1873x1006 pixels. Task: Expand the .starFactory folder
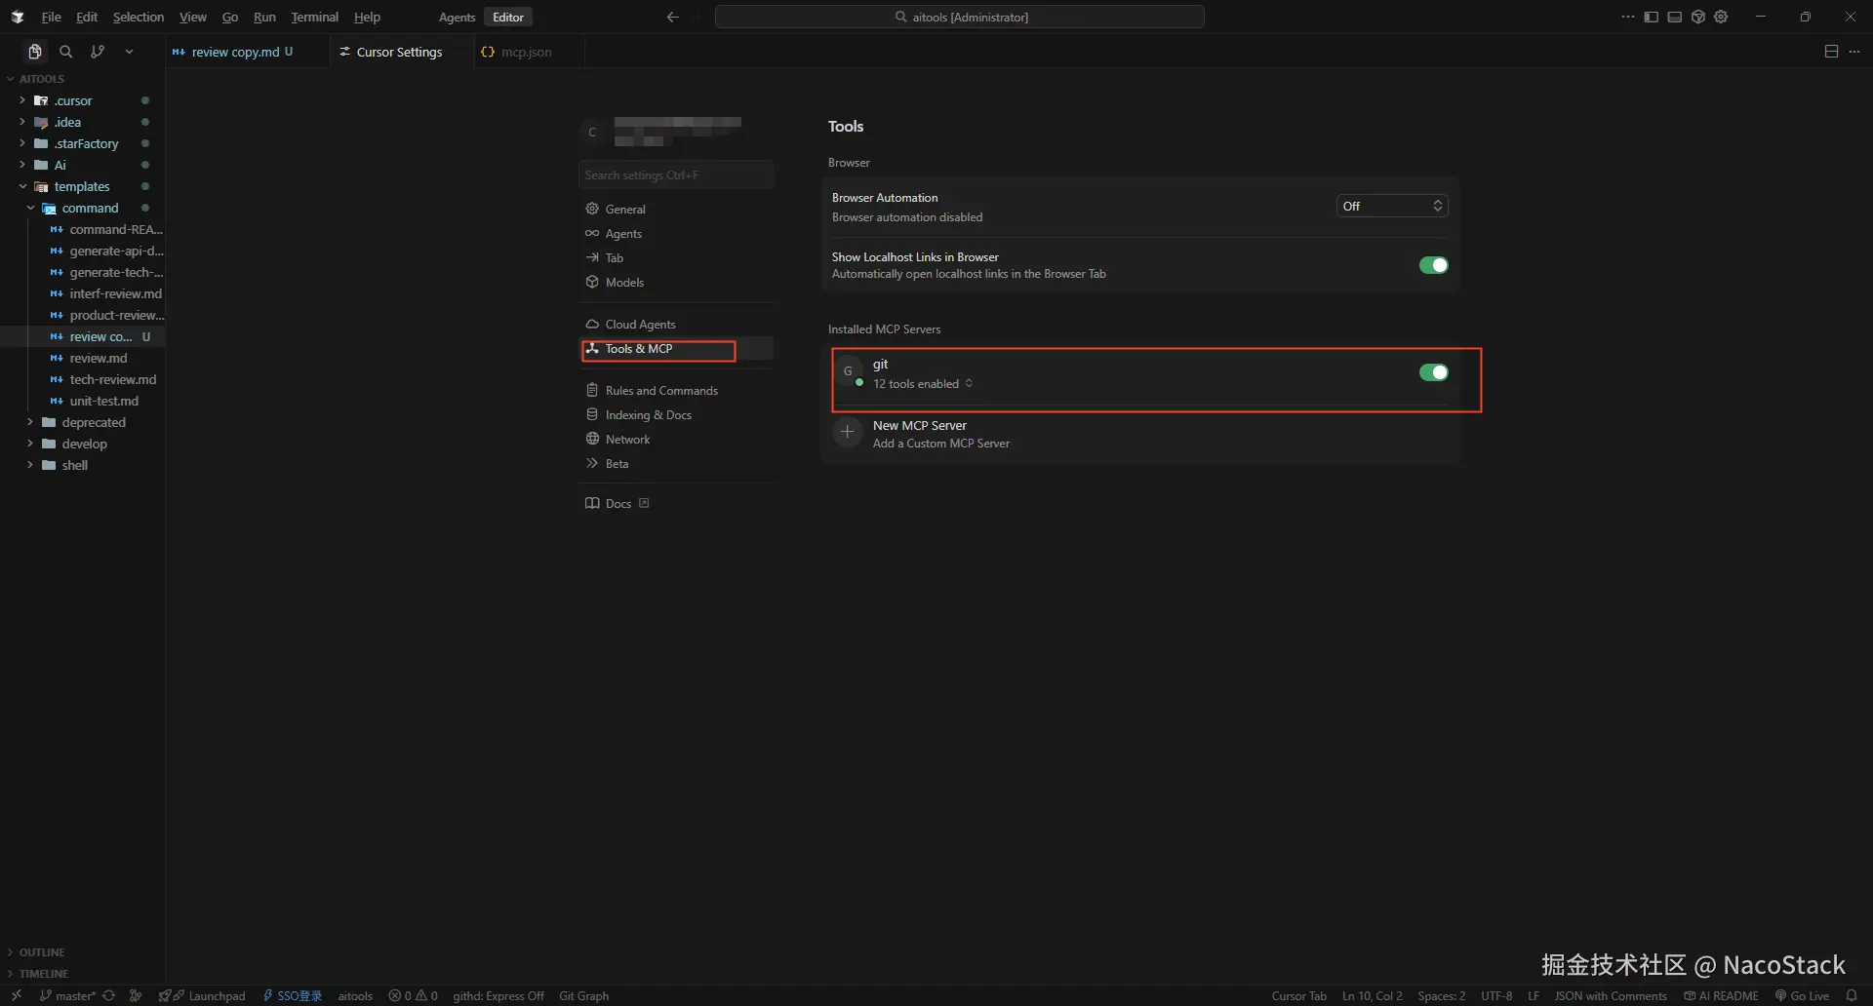(84, 143)
